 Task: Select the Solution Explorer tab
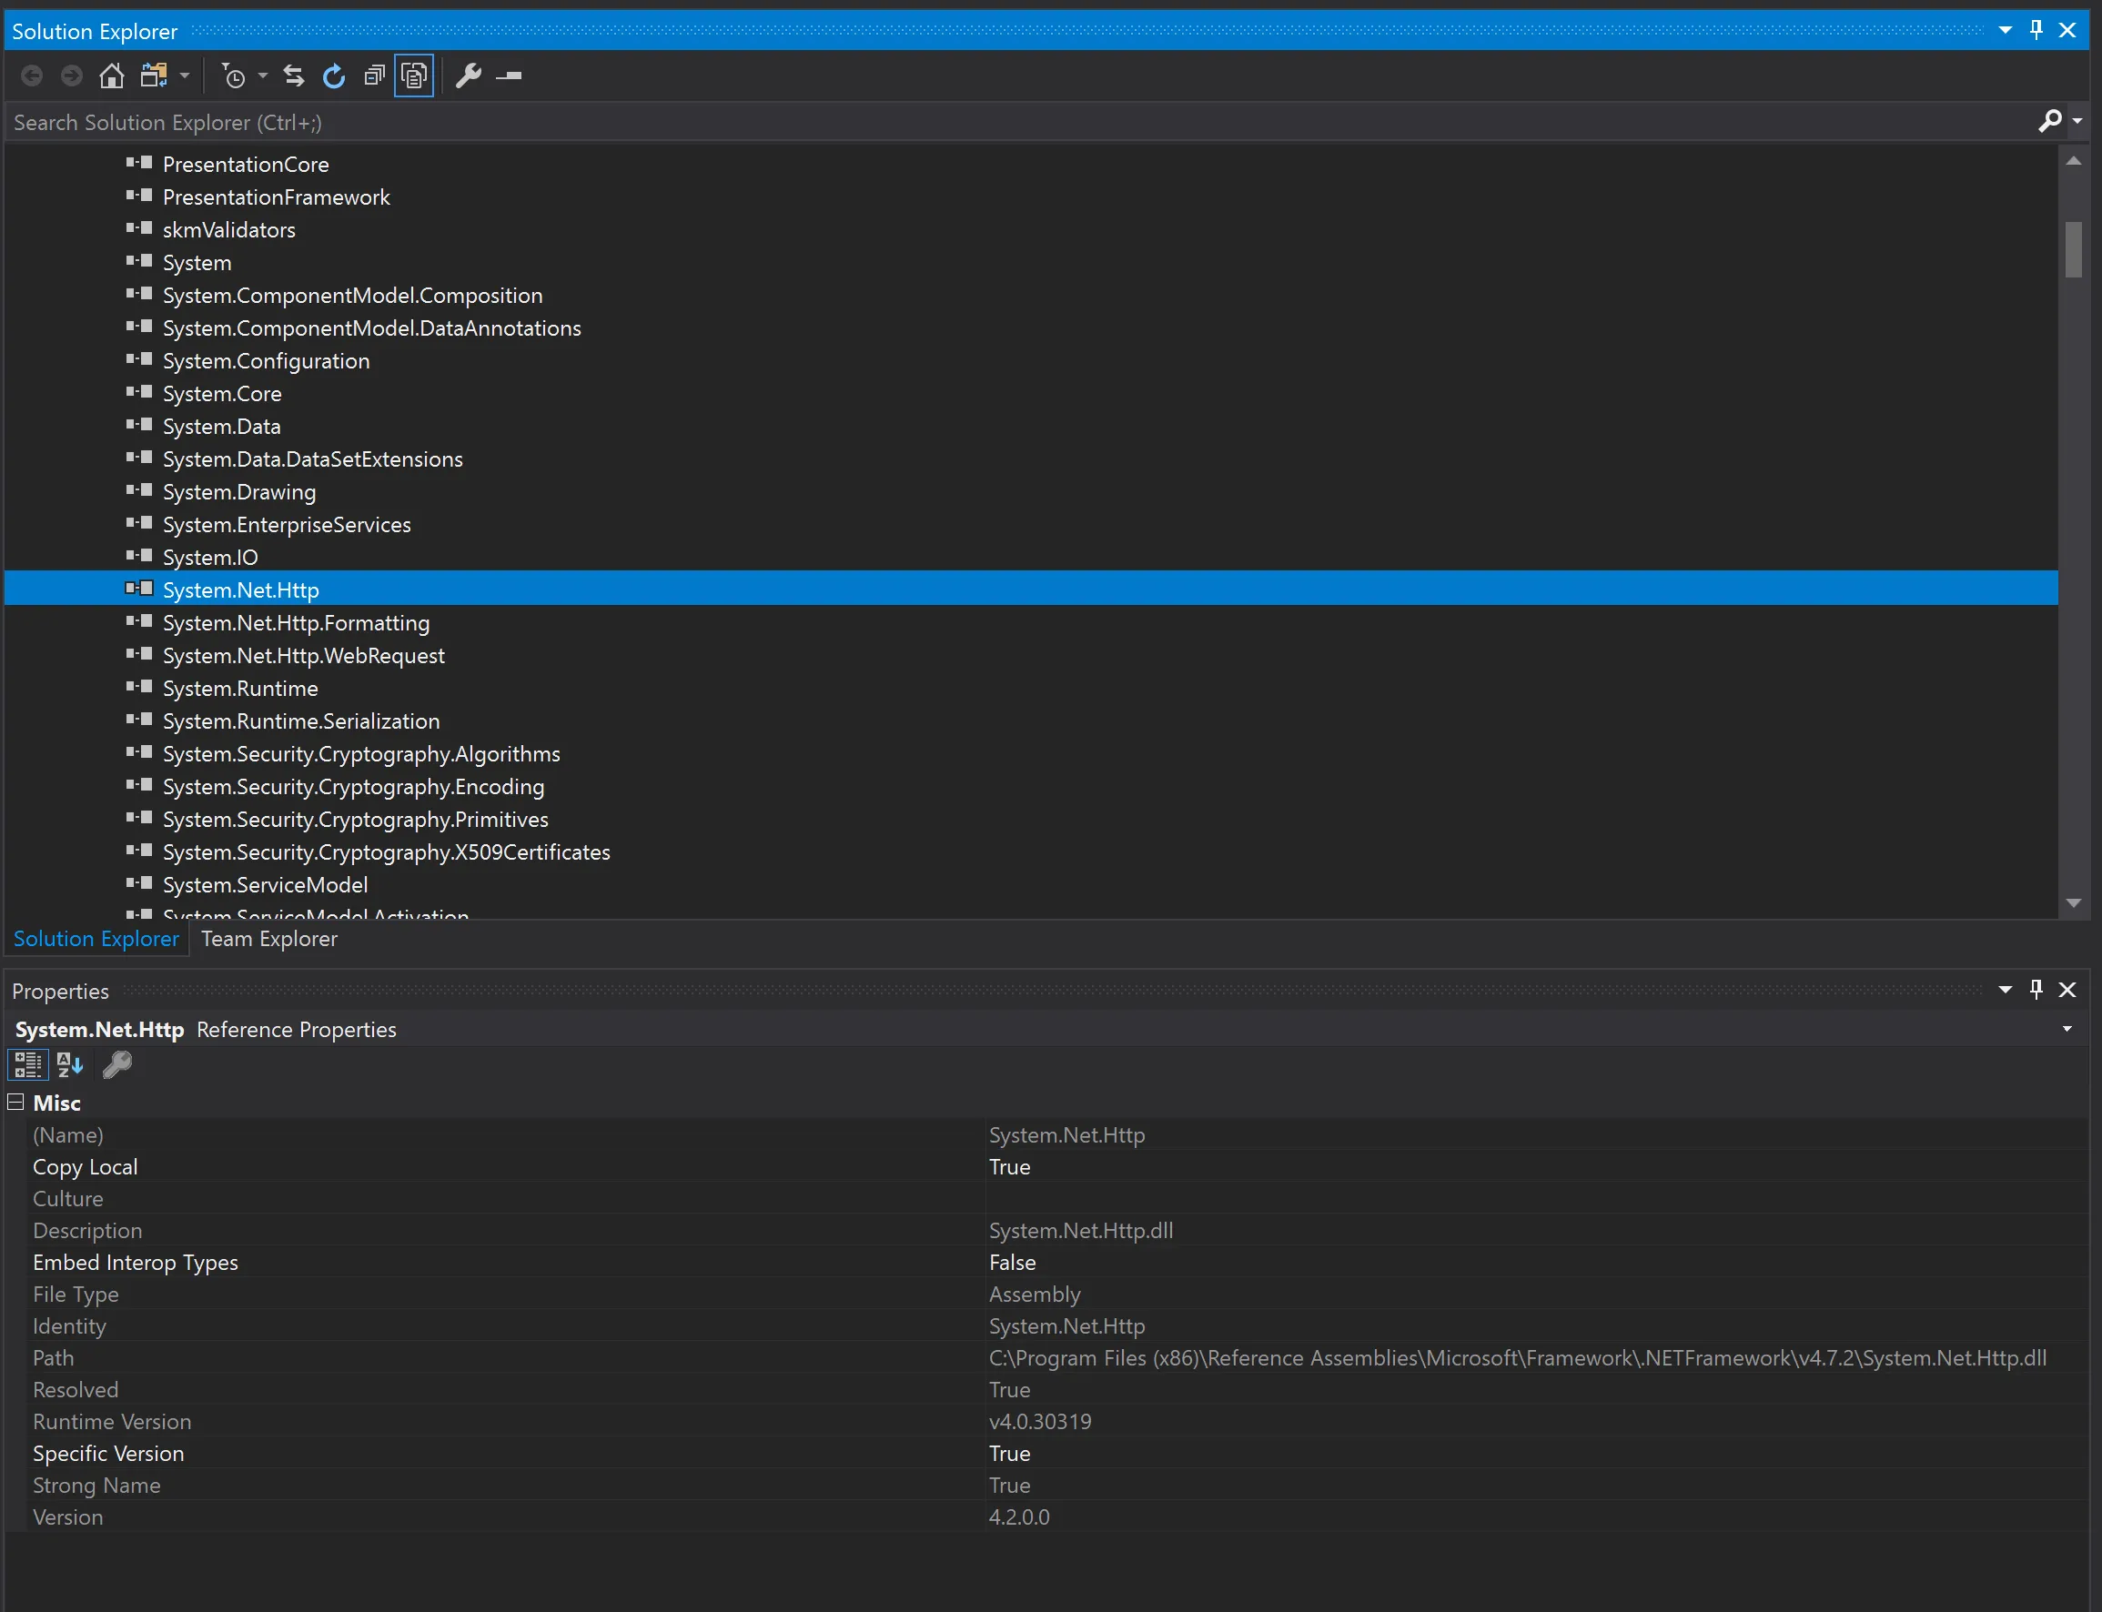click(96, 939)
